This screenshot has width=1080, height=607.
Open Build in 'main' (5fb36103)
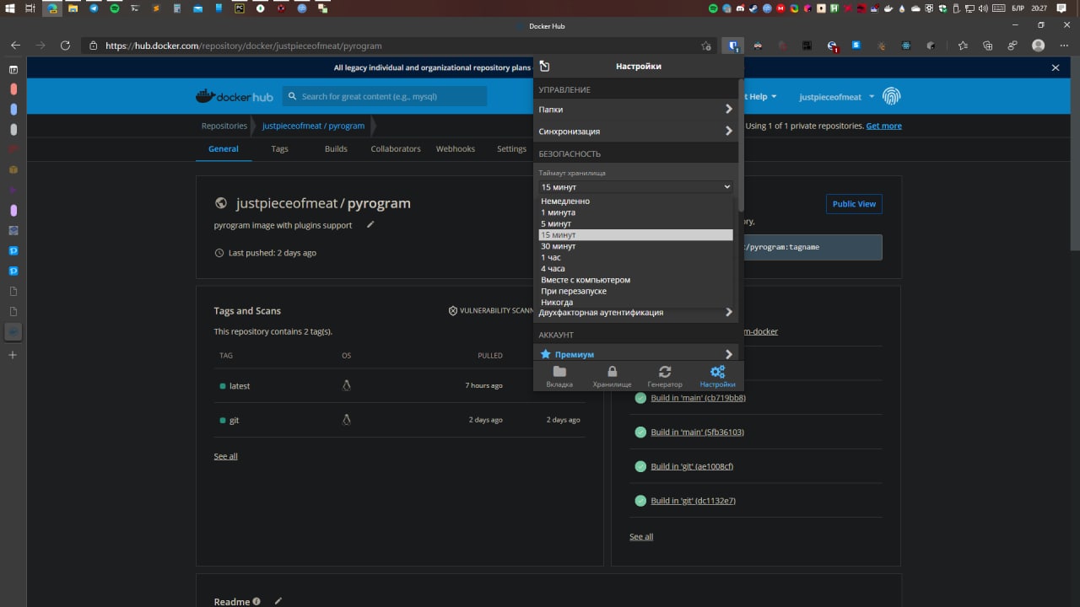pos(697,432)
